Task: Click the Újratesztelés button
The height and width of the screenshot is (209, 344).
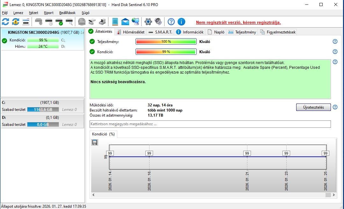Action: click(x=313, y=107)
